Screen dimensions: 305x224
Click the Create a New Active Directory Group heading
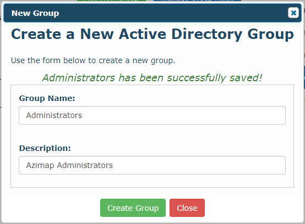point(153,34)
